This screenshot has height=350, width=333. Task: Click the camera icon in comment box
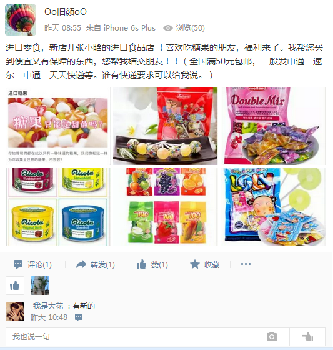pos(272,337)
